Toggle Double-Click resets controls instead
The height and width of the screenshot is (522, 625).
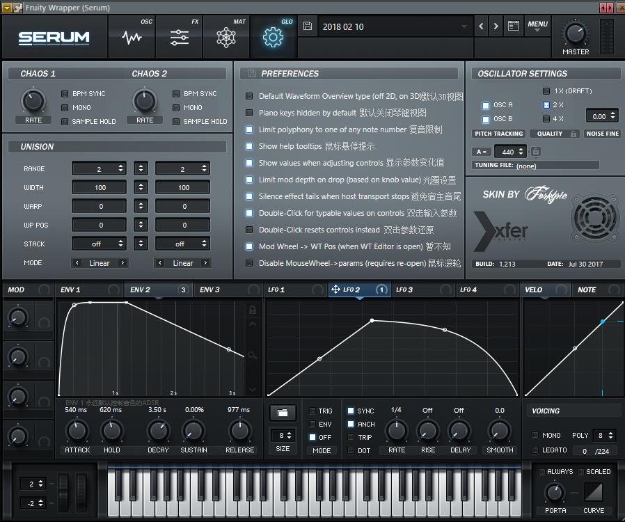[x=249, y=230]
